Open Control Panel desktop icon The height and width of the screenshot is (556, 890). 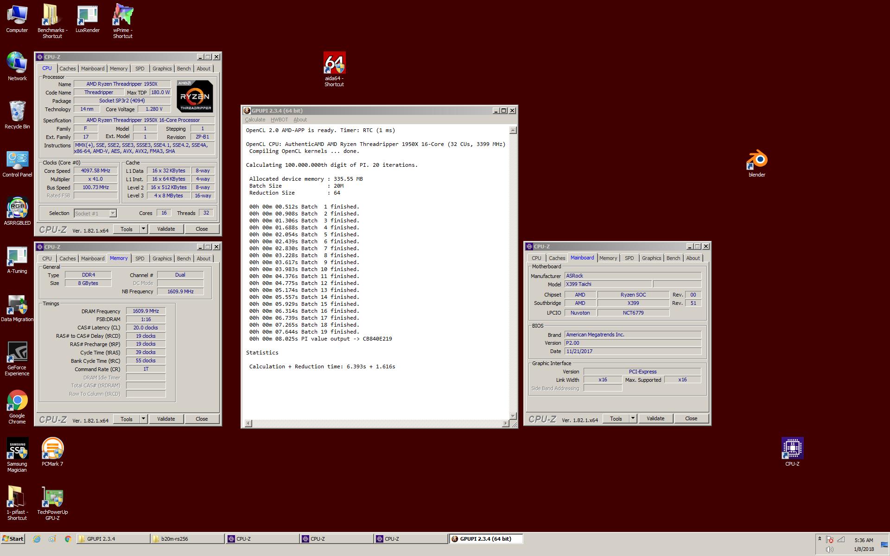click(17, 164)
